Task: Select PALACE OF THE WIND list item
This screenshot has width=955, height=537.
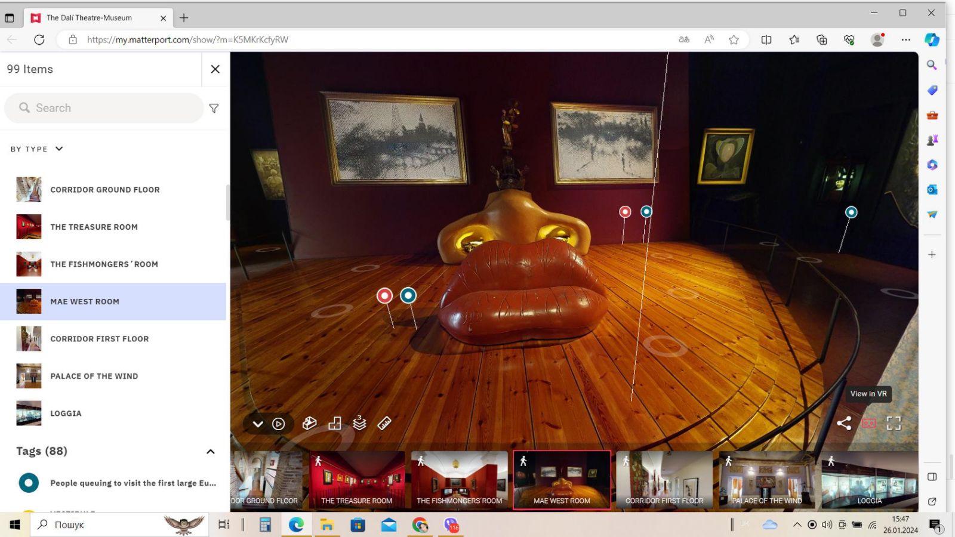Action: (x=113, y=376)
